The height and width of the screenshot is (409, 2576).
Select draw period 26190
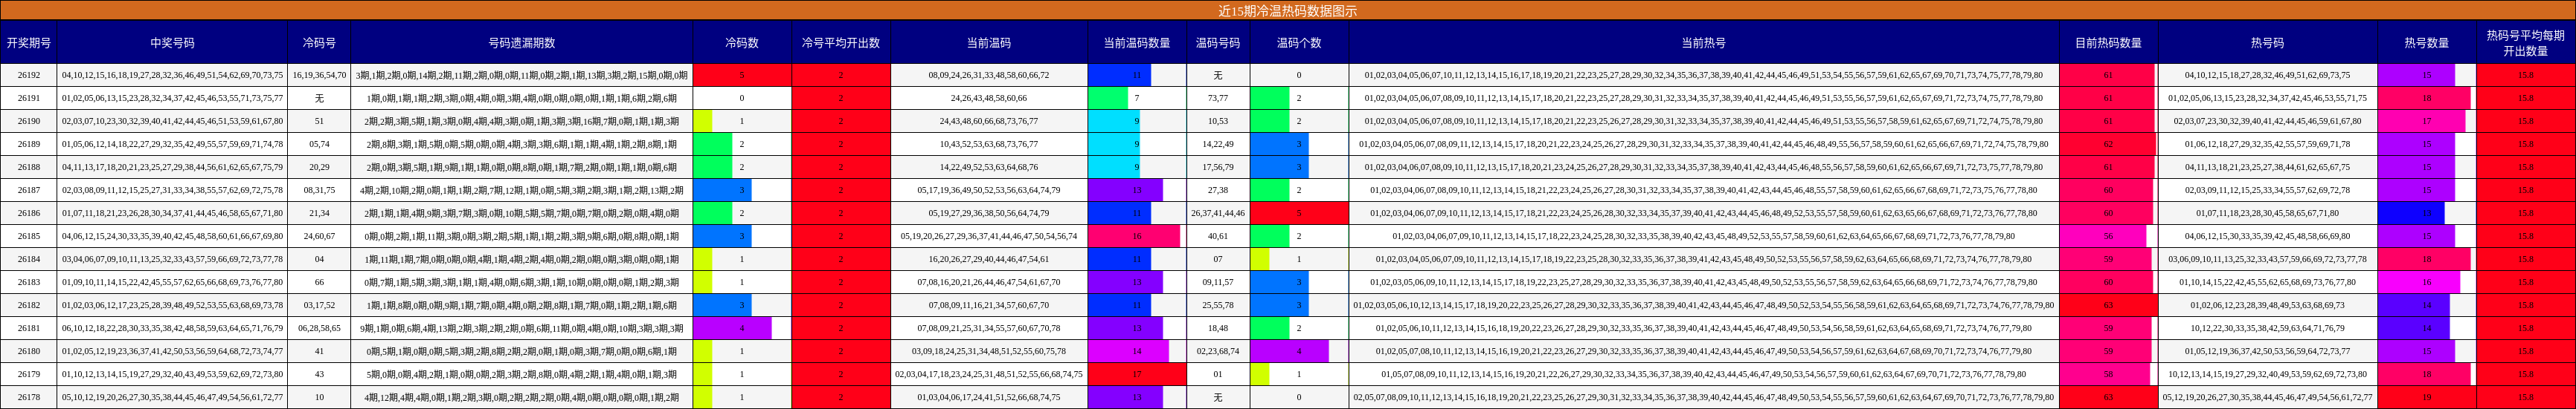28,121
